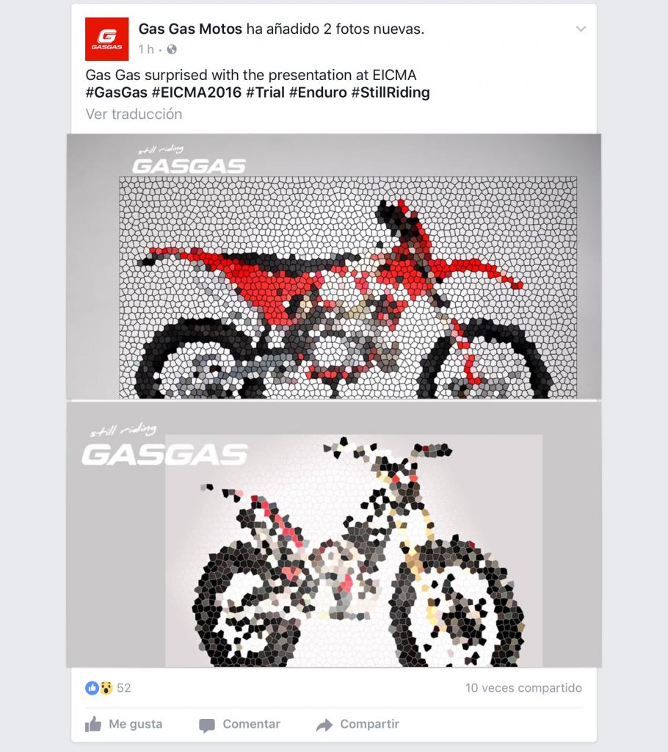Viewport: 668px width, 752px height.
Task: Open the #StillRiding hashtag
Action: tap(391, 92)
